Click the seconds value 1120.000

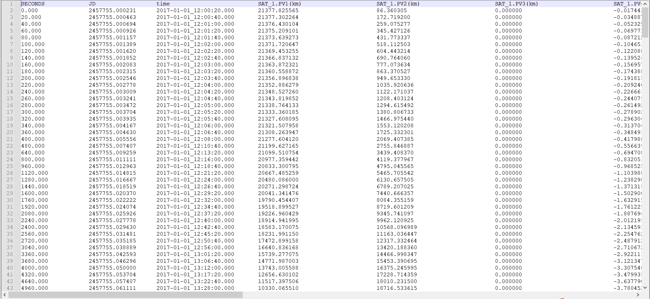tap(35, 173)
